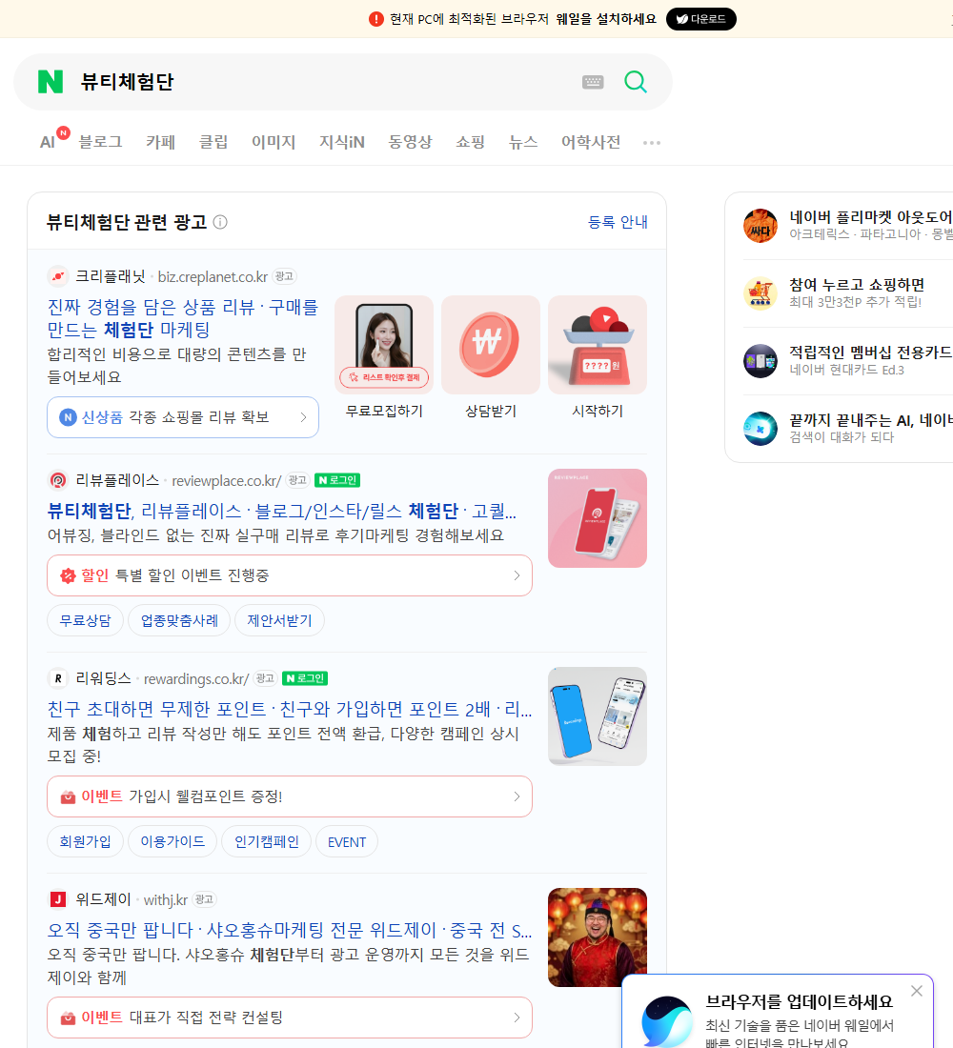Open the 뷰티체험단, 리뷰플레이스 ad title
The height and width of the screenshot is (1048, 953).
281,512
